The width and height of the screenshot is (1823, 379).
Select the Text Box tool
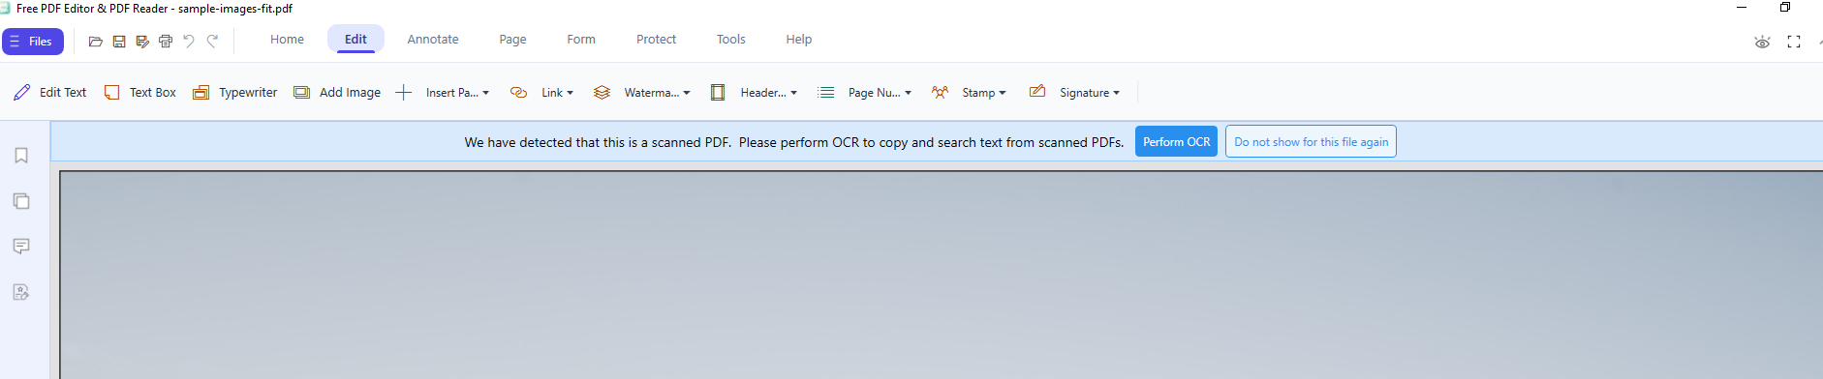[140, 93]
